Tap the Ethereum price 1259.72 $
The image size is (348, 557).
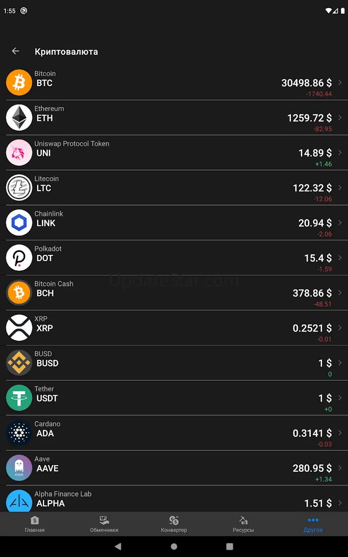[309, 118]
